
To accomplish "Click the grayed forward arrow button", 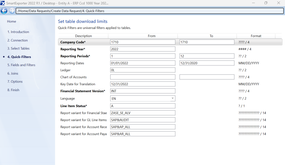I will [x=12, y=11].
